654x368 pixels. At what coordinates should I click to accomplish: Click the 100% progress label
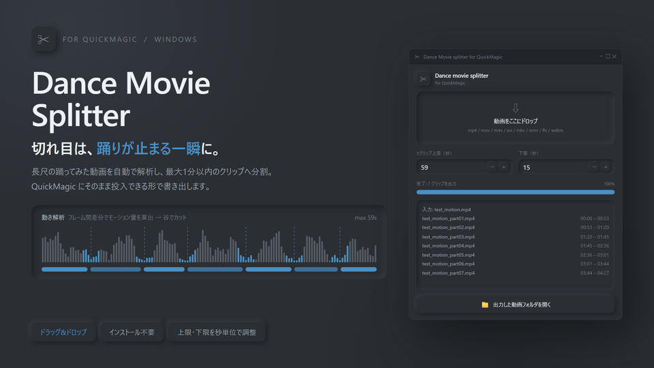609,184
